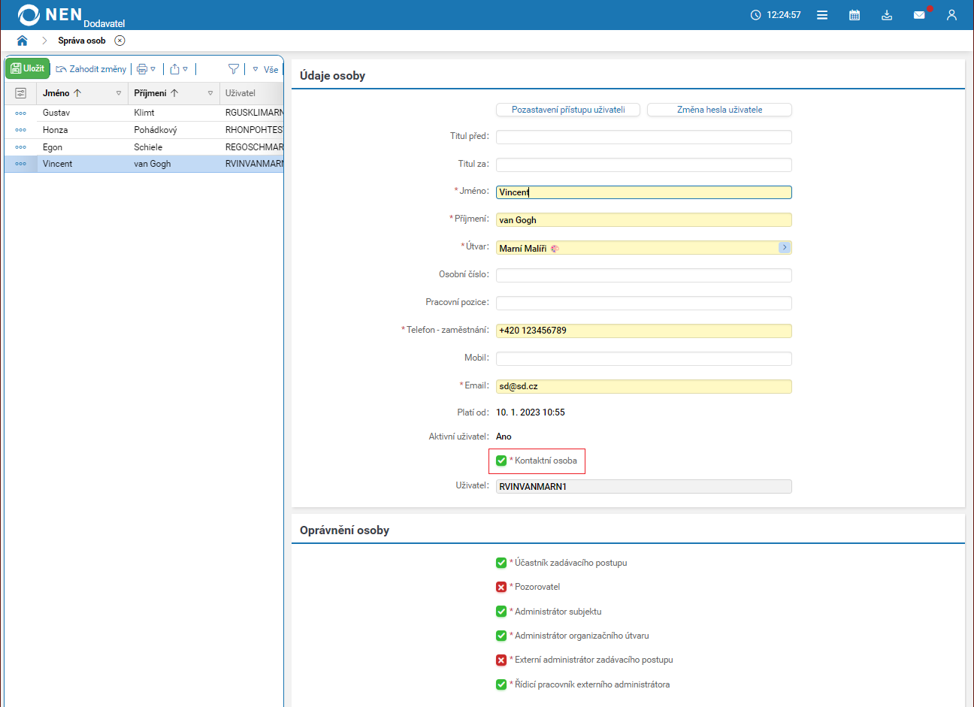Click Změna hesla uživatele button
Screen dimensions: 974x707
tap(719, 110)
